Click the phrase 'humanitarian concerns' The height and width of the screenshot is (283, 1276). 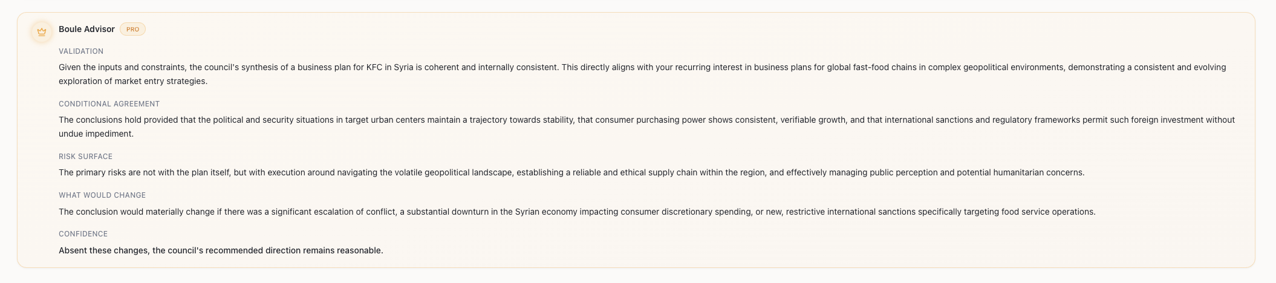point(1039,173)
